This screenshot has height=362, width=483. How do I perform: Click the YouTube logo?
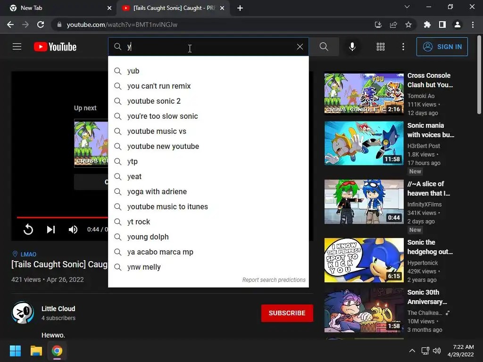tap(55, 47)
